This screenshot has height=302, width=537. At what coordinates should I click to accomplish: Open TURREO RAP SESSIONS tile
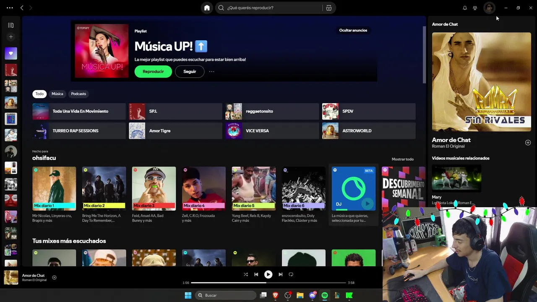coord(79,131)
